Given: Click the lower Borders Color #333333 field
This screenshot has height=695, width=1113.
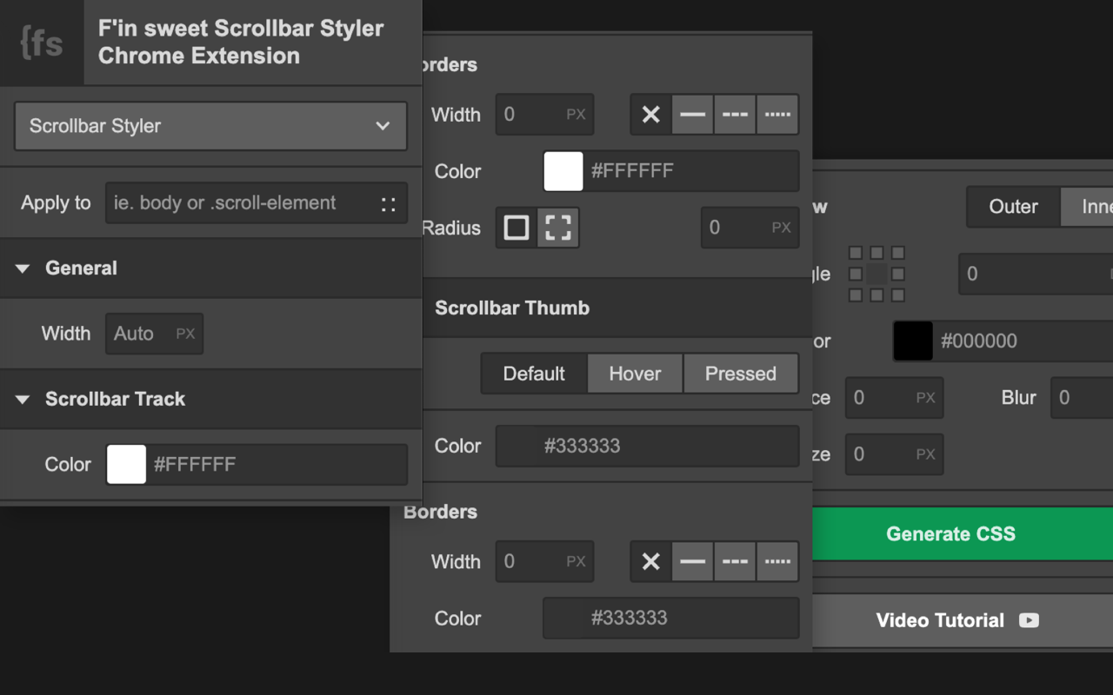Looking at the screenshot, I should click(x=670, y=619).
